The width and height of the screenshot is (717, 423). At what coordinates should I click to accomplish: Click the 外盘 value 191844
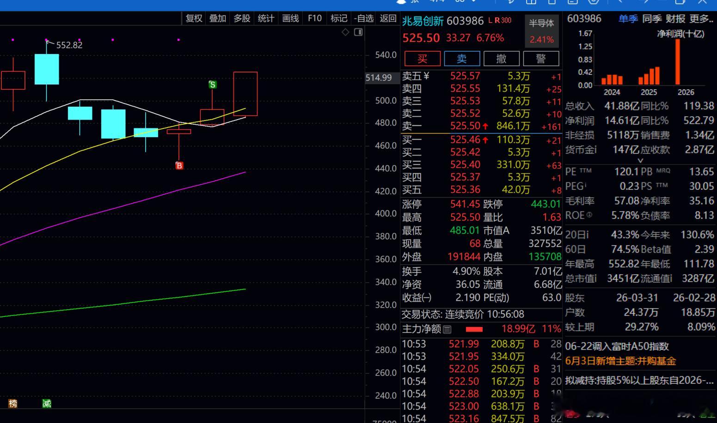tap(464, 256)
